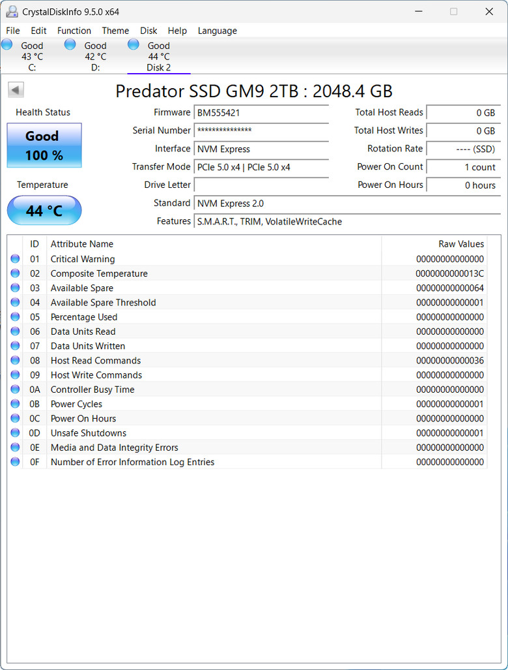Go to previous disk with back arrow

point(16,90)
